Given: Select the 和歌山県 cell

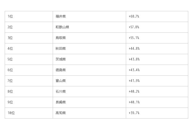Looking at the screenshot, I should click(62, 27).
